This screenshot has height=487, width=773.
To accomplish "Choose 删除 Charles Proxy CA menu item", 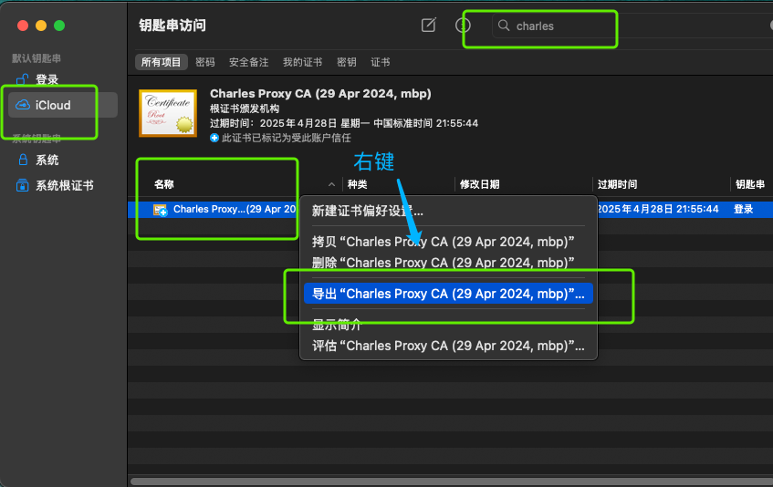I will (443, 263).
